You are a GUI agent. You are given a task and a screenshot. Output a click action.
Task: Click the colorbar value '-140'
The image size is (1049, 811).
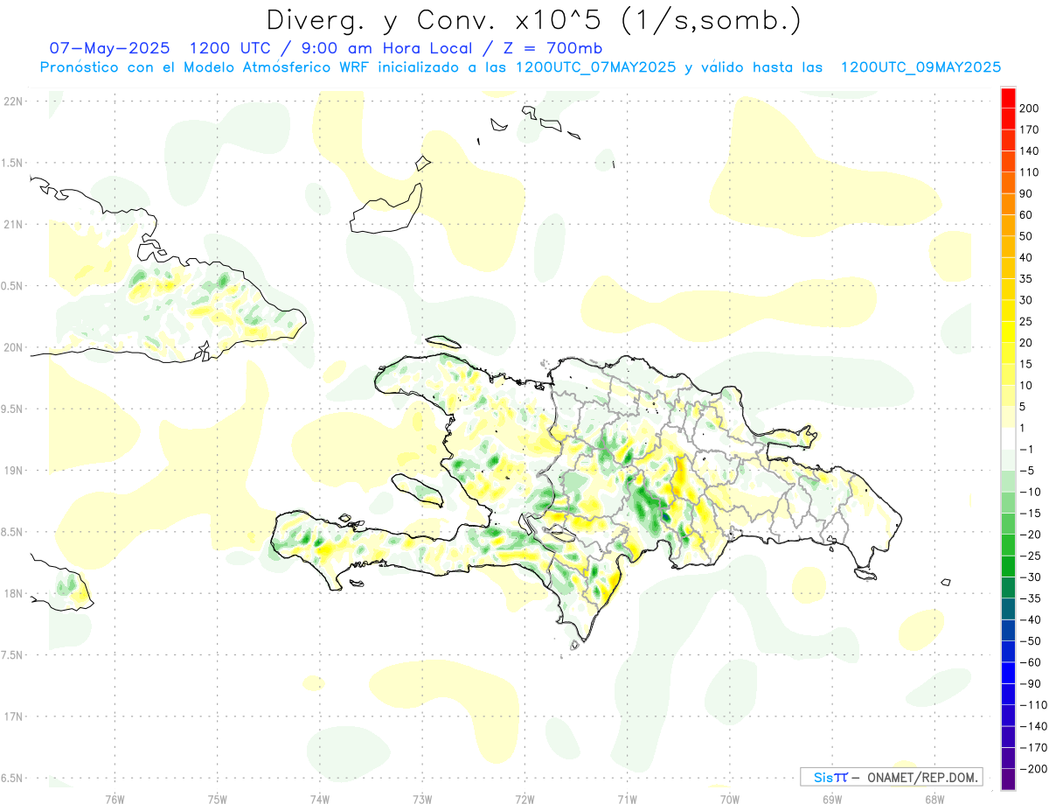coord(1032,726)
